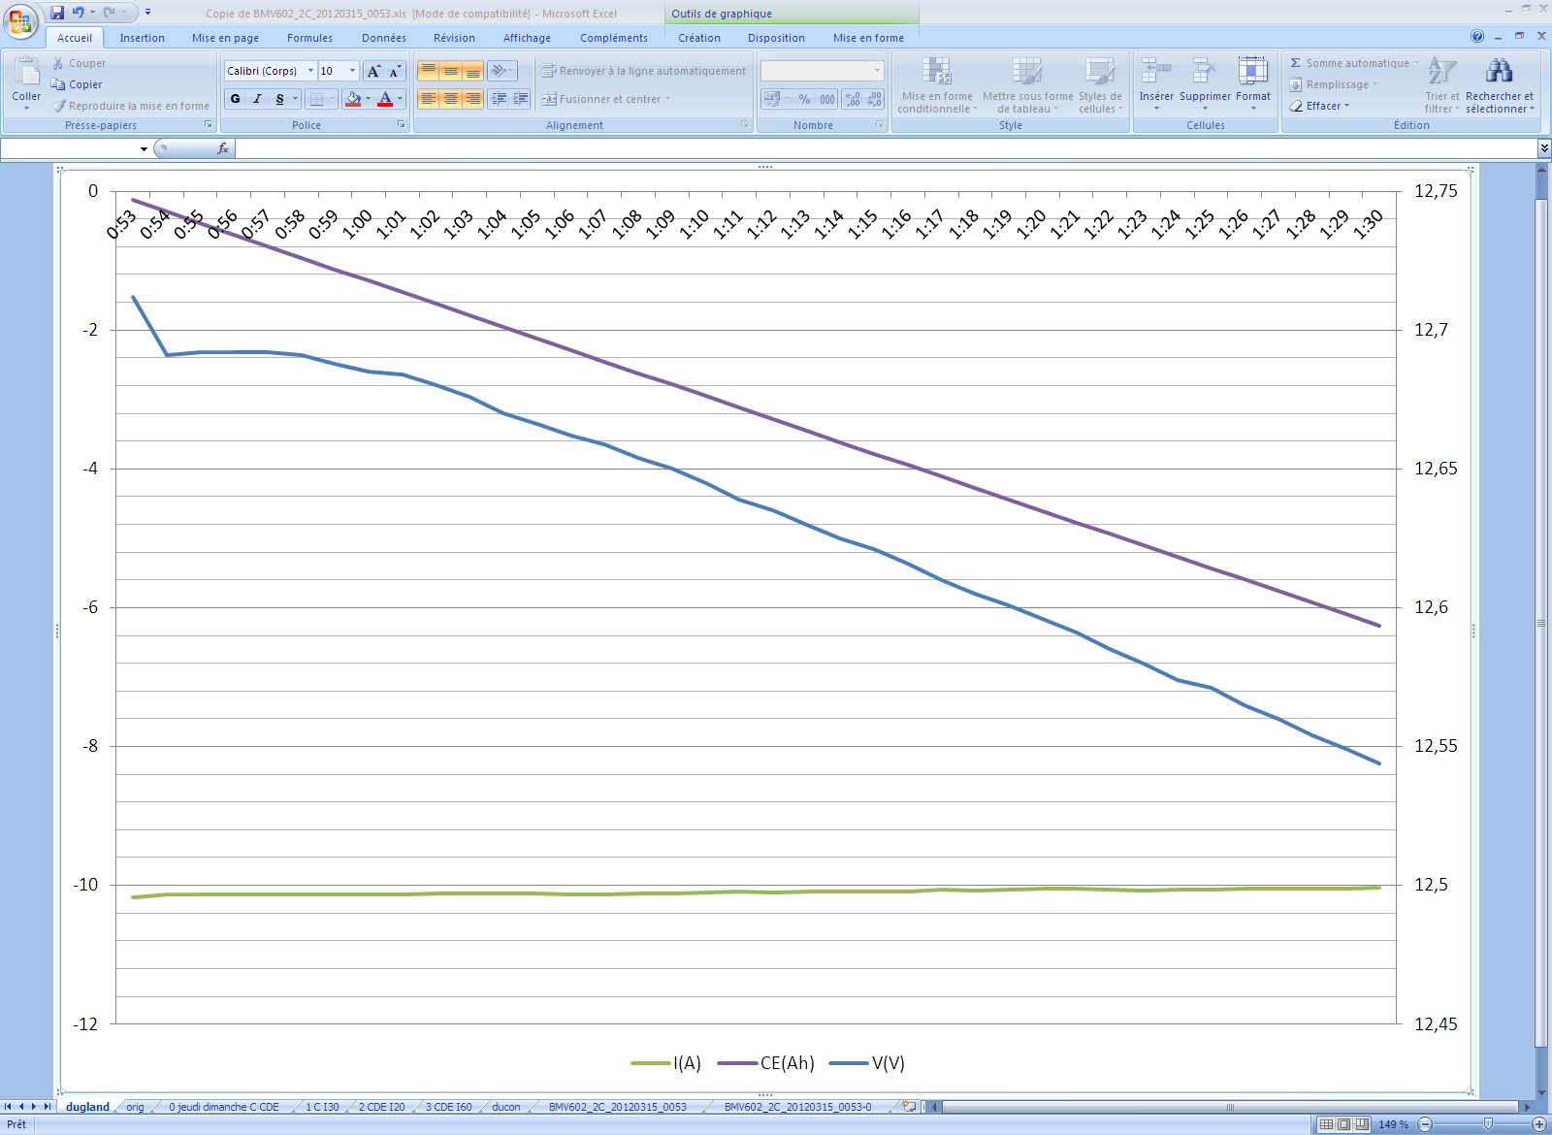Click in the formula bar input field
Viewport: 1552px width, 1135px height.
click(873, 148)
